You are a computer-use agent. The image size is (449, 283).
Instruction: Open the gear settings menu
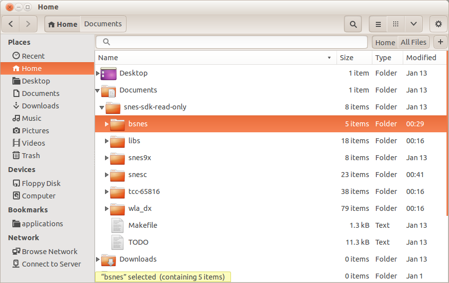coord(438,24)
